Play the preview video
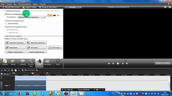The height and width of the screenshot is (96, 172). (118, 63)
